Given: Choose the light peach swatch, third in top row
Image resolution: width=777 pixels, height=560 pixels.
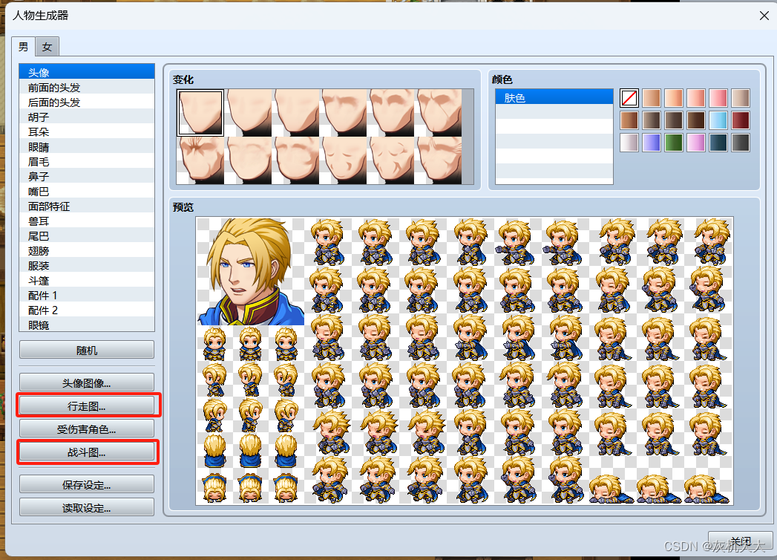Looking at the screenshot, I should click(x=674, y=98).
